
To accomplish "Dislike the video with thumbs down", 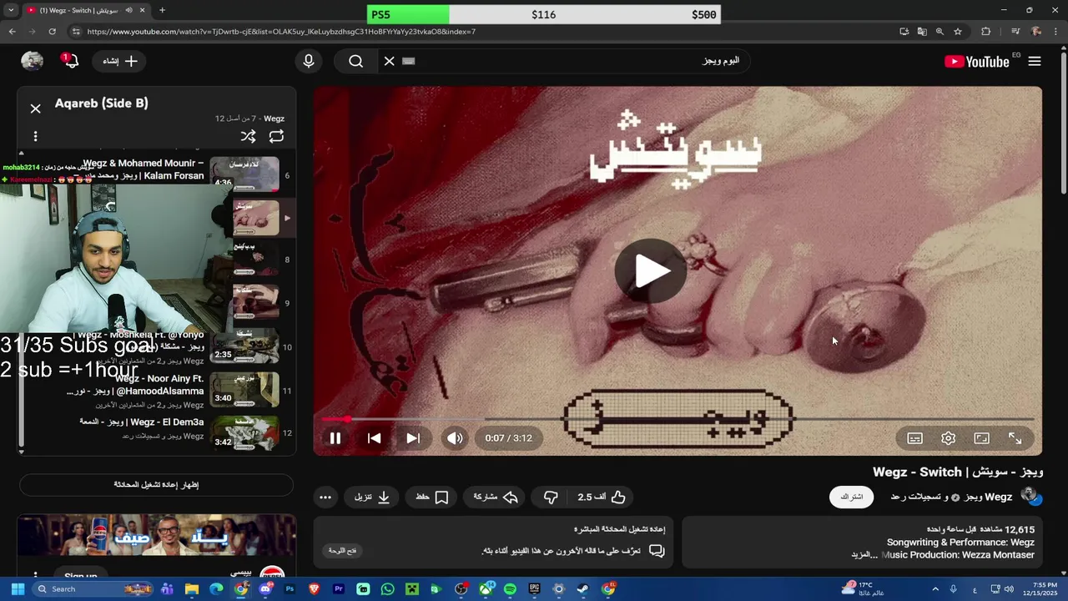I will pos(551,497).
